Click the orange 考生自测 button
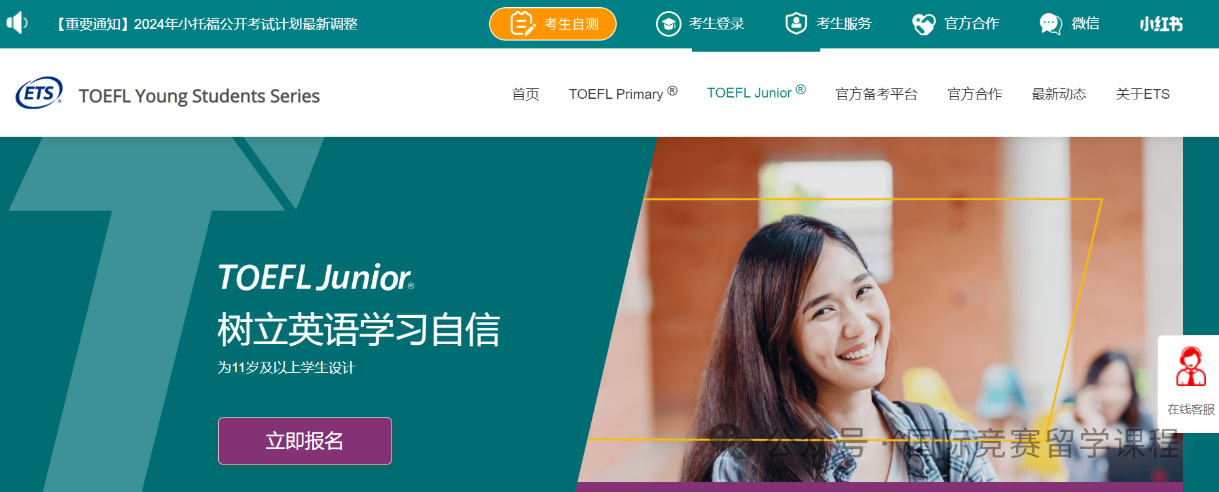1219x492 pixels. (553, 24)
